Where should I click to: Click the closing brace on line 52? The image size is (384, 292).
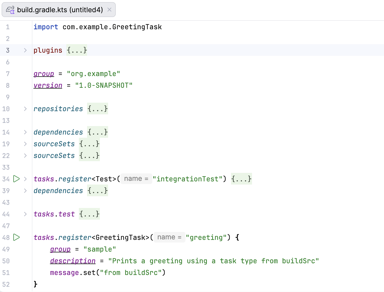click(36, 284)
